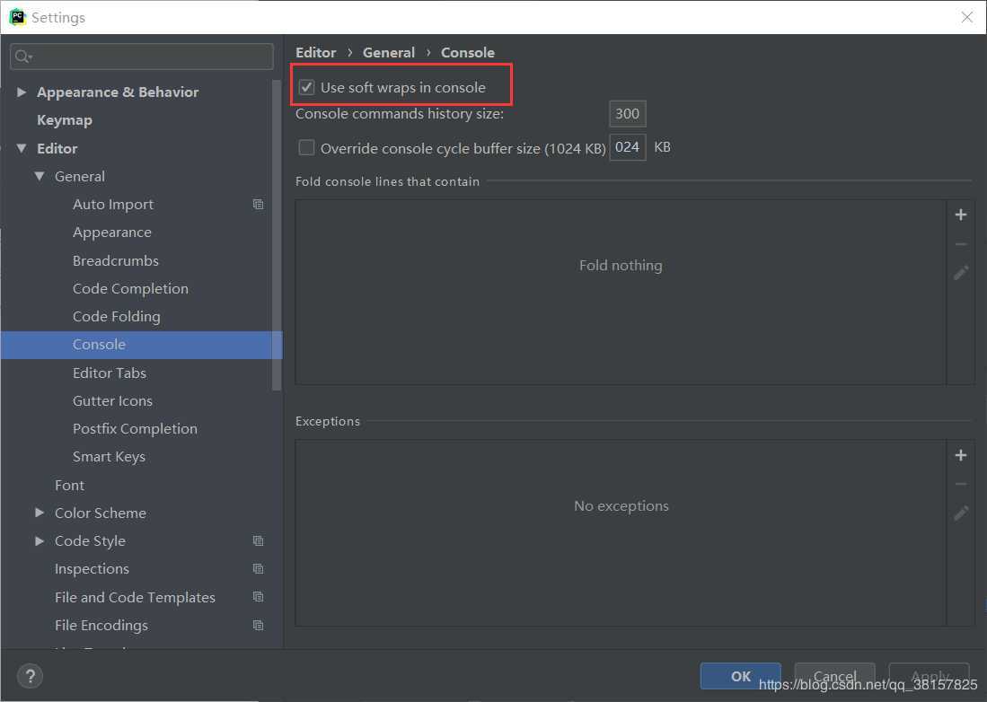Click Editor in the breadcrumb path
Image resolution: width=987 pixels, height=702 pixels.
click(315, 53)
